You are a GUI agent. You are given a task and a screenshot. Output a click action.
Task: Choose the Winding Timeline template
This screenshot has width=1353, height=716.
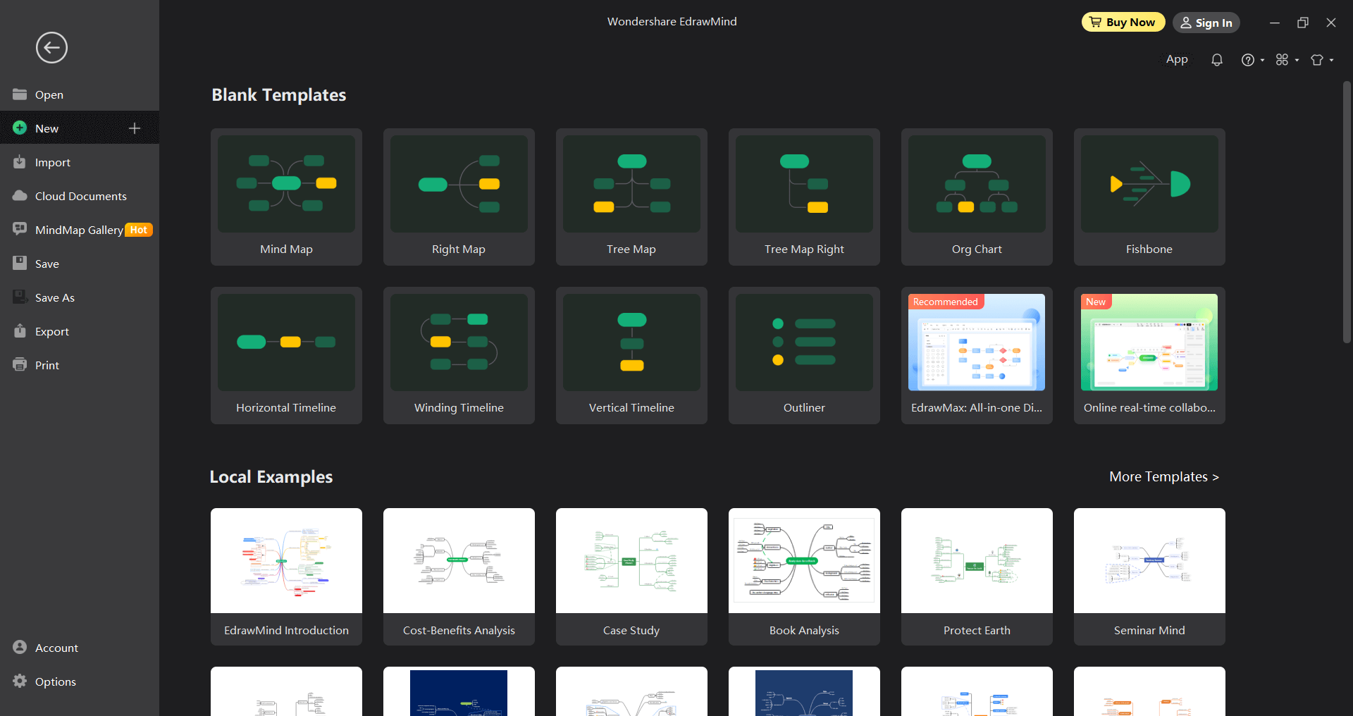point(459,355)
